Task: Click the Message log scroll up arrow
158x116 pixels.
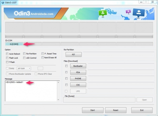Action: [58, 82]
